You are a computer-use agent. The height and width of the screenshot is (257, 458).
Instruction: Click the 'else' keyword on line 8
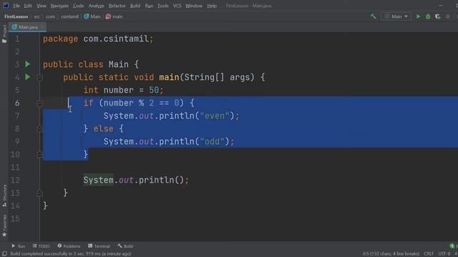tap(103, 128)
